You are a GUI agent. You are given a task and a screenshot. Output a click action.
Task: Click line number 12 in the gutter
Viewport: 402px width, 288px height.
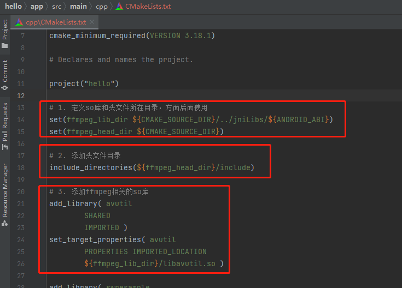[x=21, y=96]
